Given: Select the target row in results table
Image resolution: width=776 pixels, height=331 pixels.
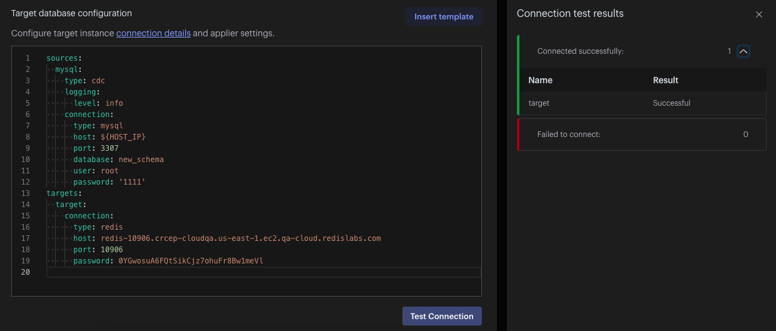Looking at the screenshot, I should [x=539, y=103].
